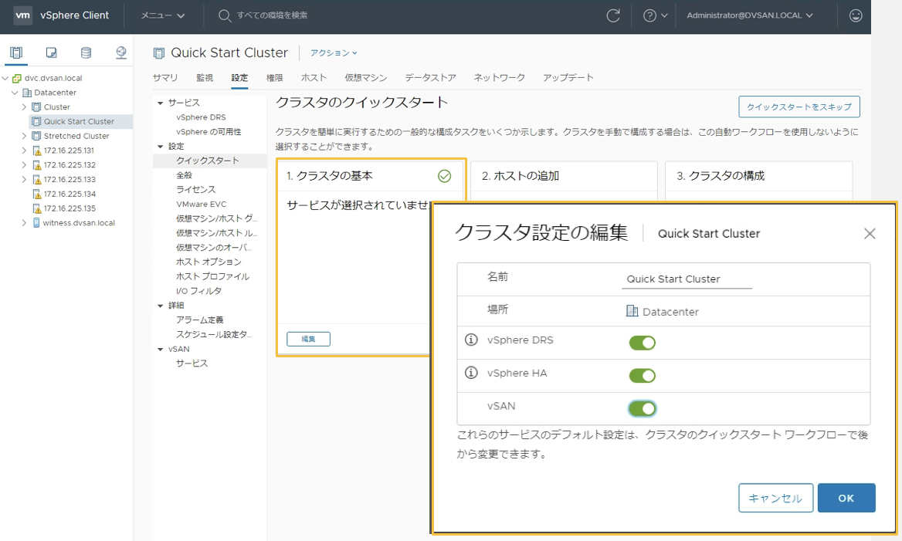Toggle the vSAN switch
This screenshot has width=902, height=541.
(x=642, y=409)
